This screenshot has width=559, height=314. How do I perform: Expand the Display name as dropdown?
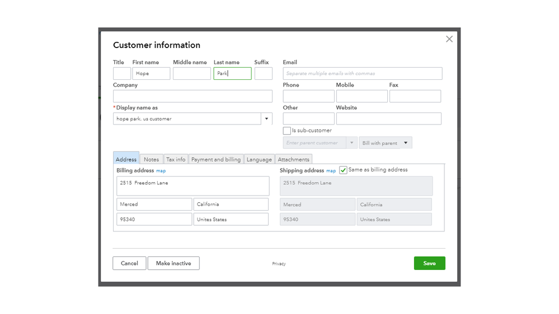pyautogui.click(x=266, y=119)
